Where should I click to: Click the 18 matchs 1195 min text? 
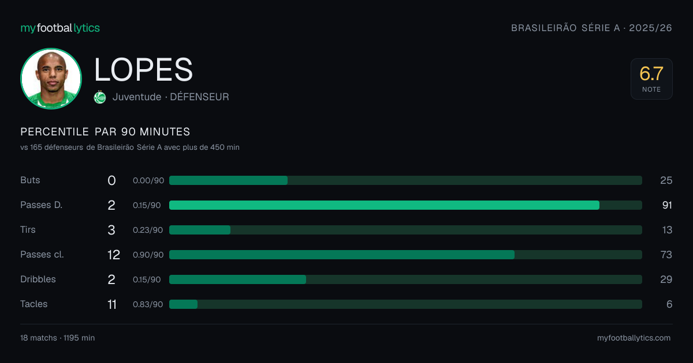click(58, 338)
